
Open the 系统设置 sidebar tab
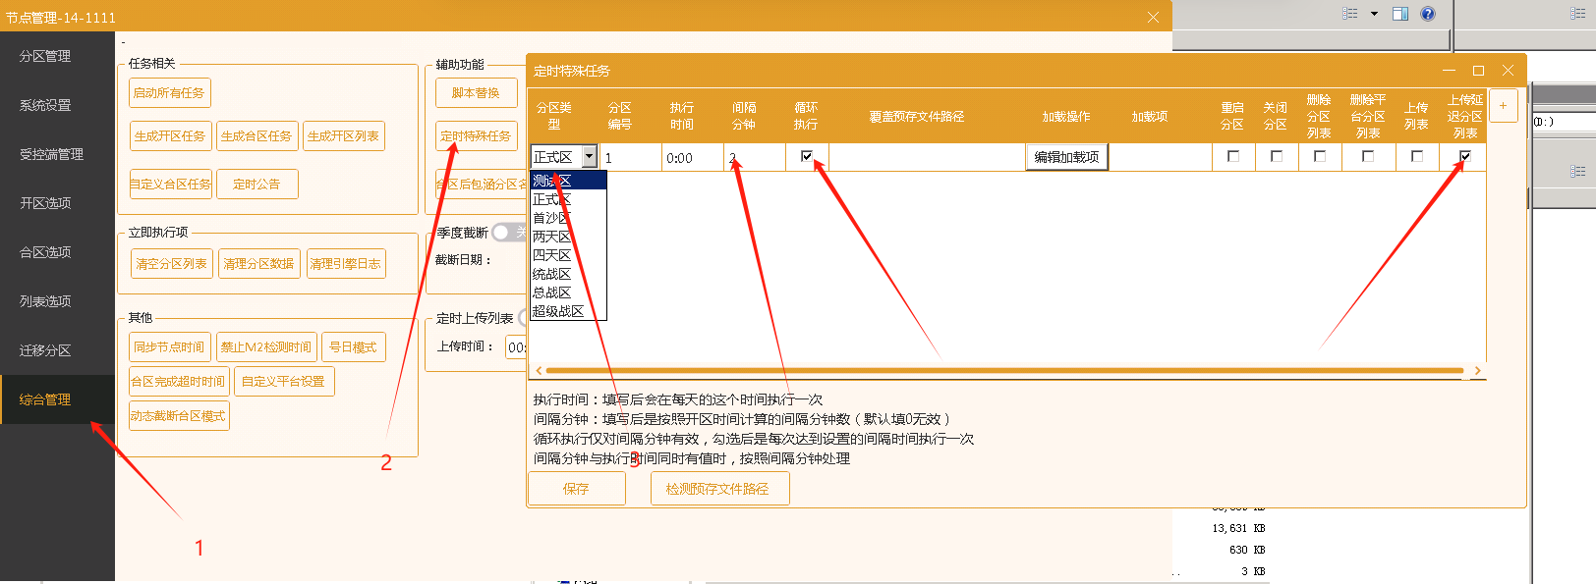57,105
